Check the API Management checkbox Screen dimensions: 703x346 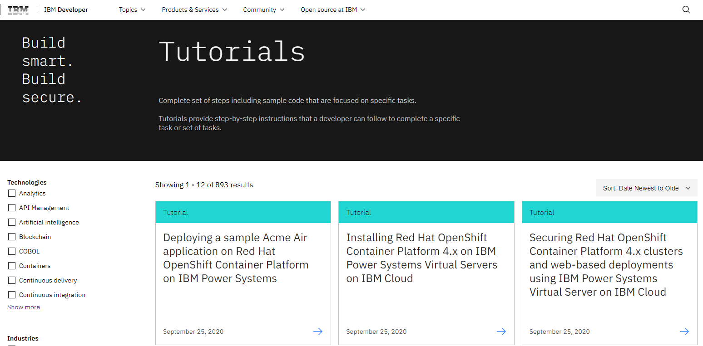click(12, 208)
